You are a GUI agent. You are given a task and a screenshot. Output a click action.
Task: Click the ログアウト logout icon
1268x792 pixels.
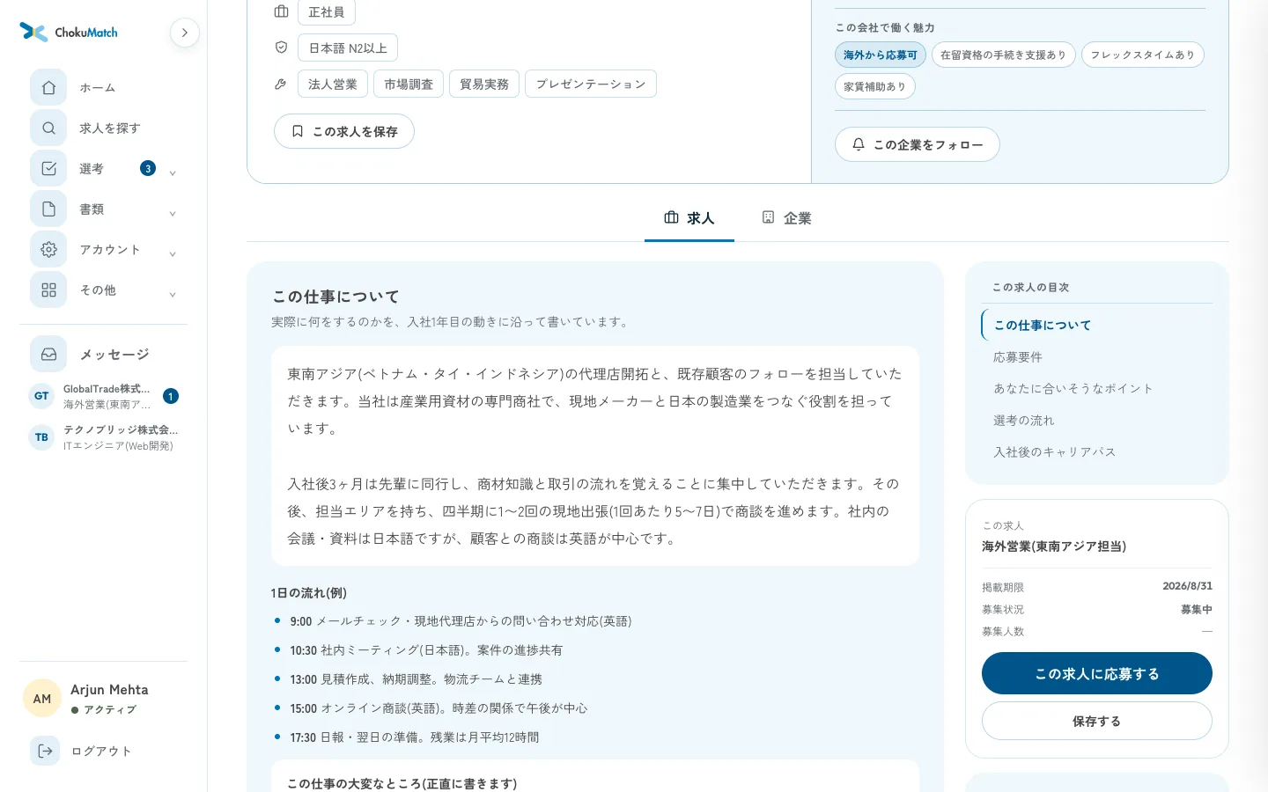click(46, 751)
